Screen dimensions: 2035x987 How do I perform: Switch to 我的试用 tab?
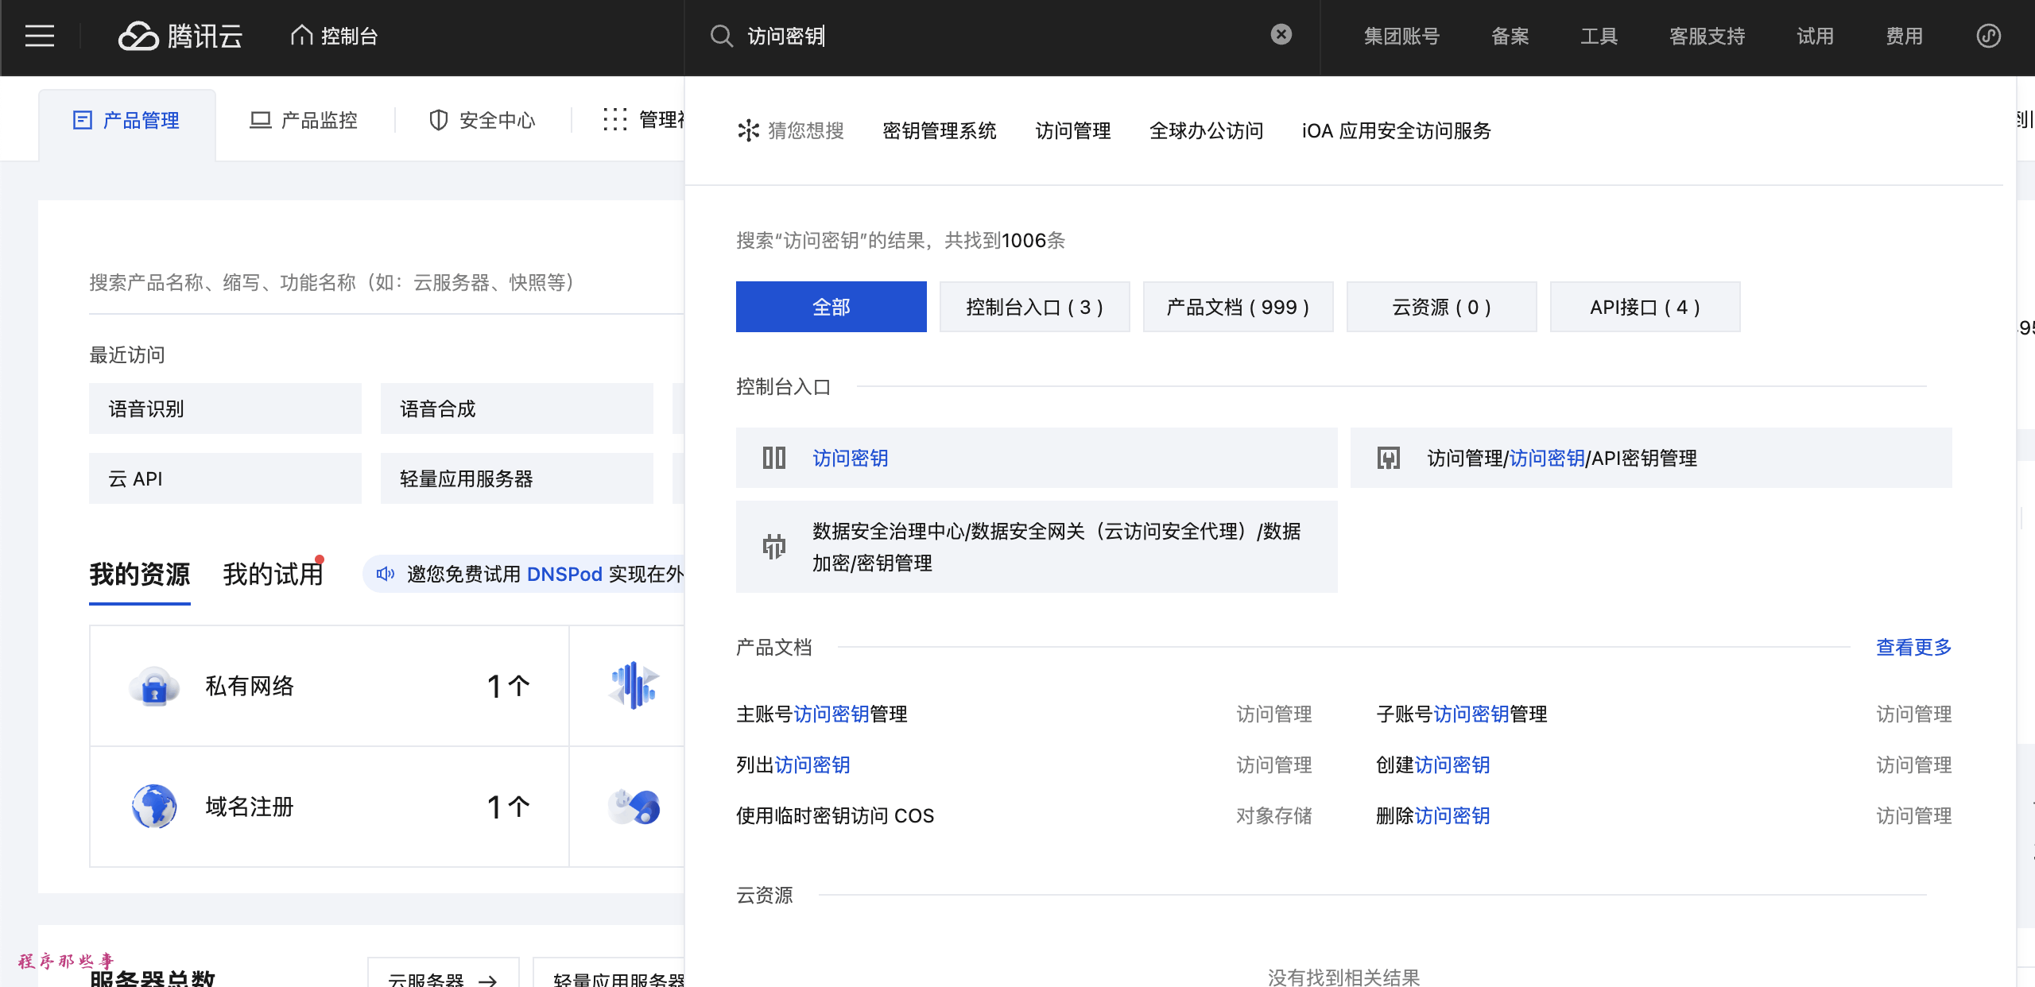273,574
